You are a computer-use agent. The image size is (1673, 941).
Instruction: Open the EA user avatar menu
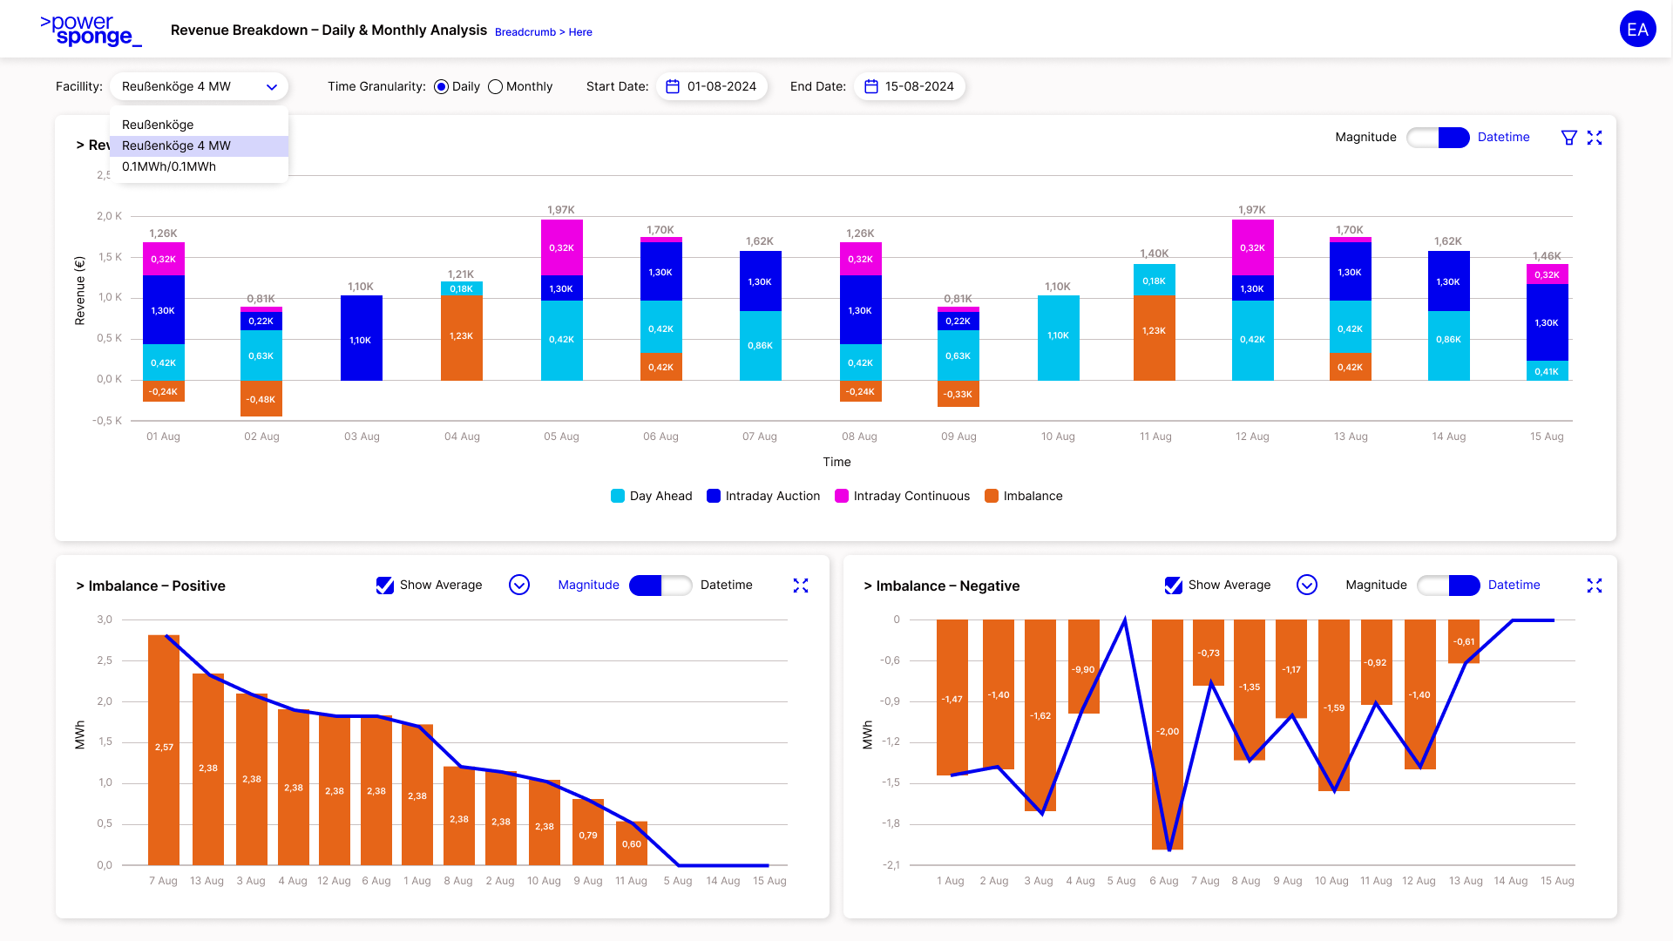(1637, 30)
